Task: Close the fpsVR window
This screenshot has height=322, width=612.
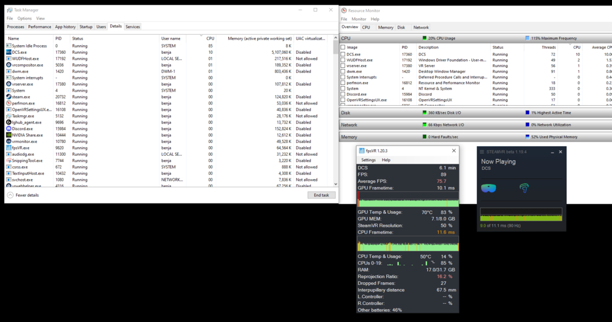Action: click(x=453, y=151)
